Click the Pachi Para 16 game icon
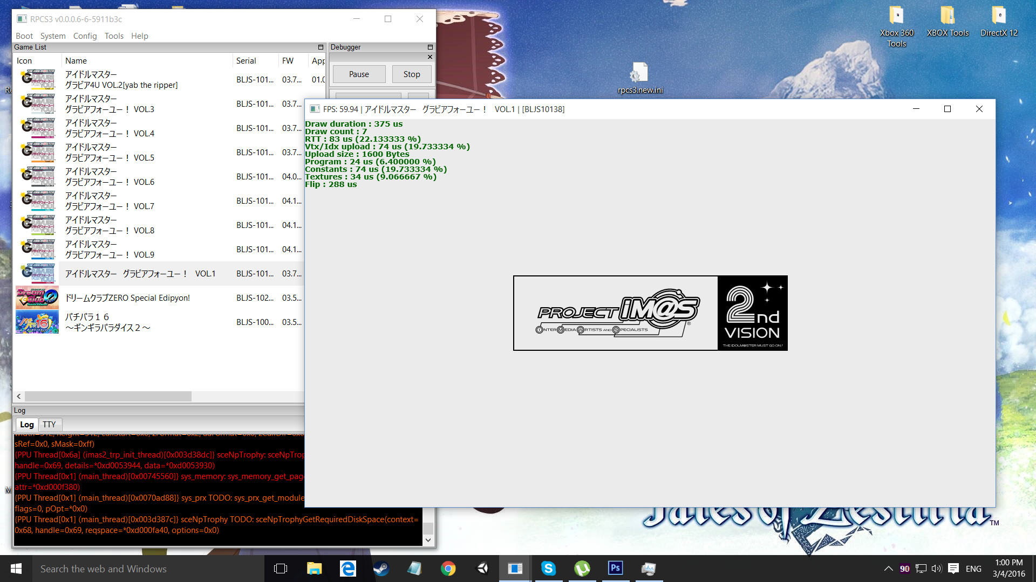The height and width of the screenshot is (582, 1036). pos(37,322)
